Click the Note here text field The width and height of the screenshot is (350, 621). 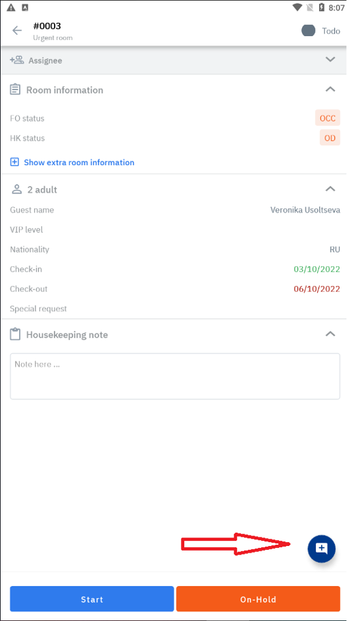[175, 376]
